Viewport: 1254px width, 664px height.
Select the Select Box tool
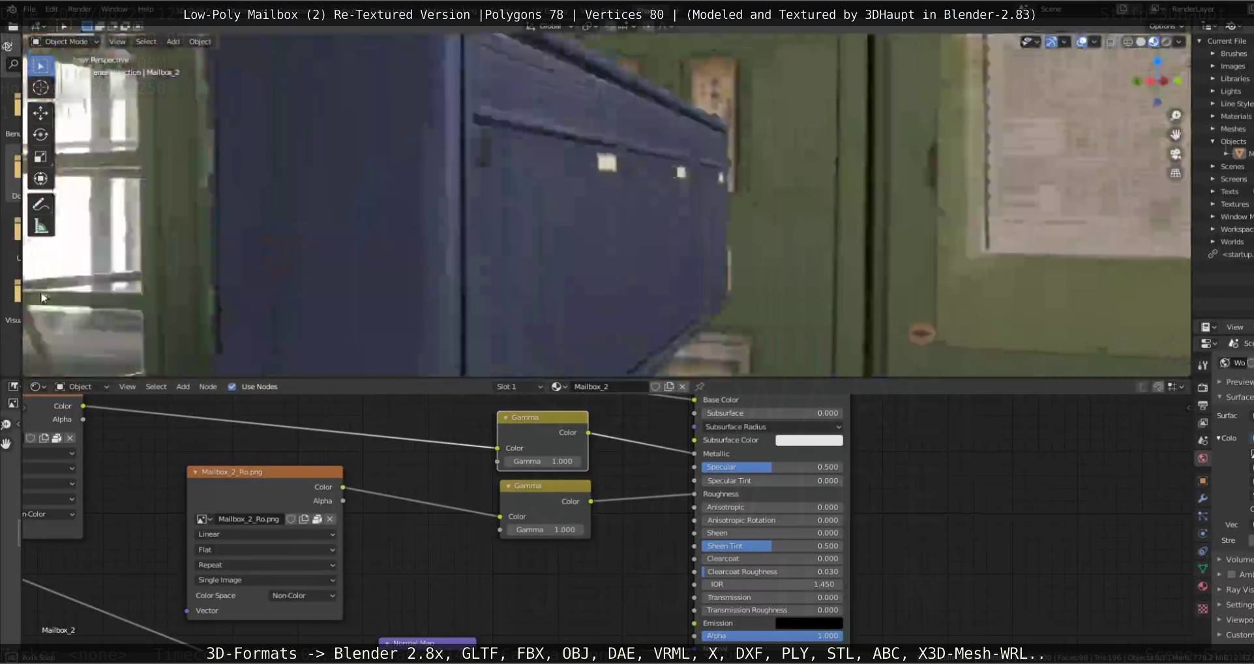coord(40,66)
